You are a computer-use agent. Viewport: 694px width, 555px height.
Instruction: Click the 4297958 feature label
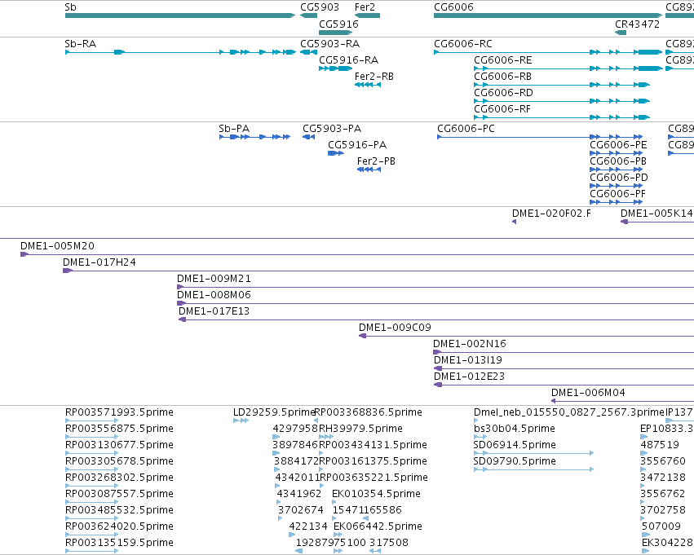(295, 429)
